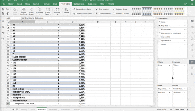The width and height of the screenshot is (195, 111).
Task: Check the Spare status field checkbox
Action: coord(159,41)
